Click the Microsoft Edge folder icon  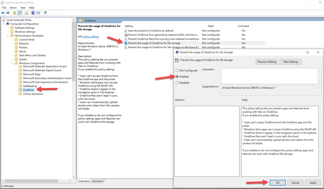tap(20, 74)
